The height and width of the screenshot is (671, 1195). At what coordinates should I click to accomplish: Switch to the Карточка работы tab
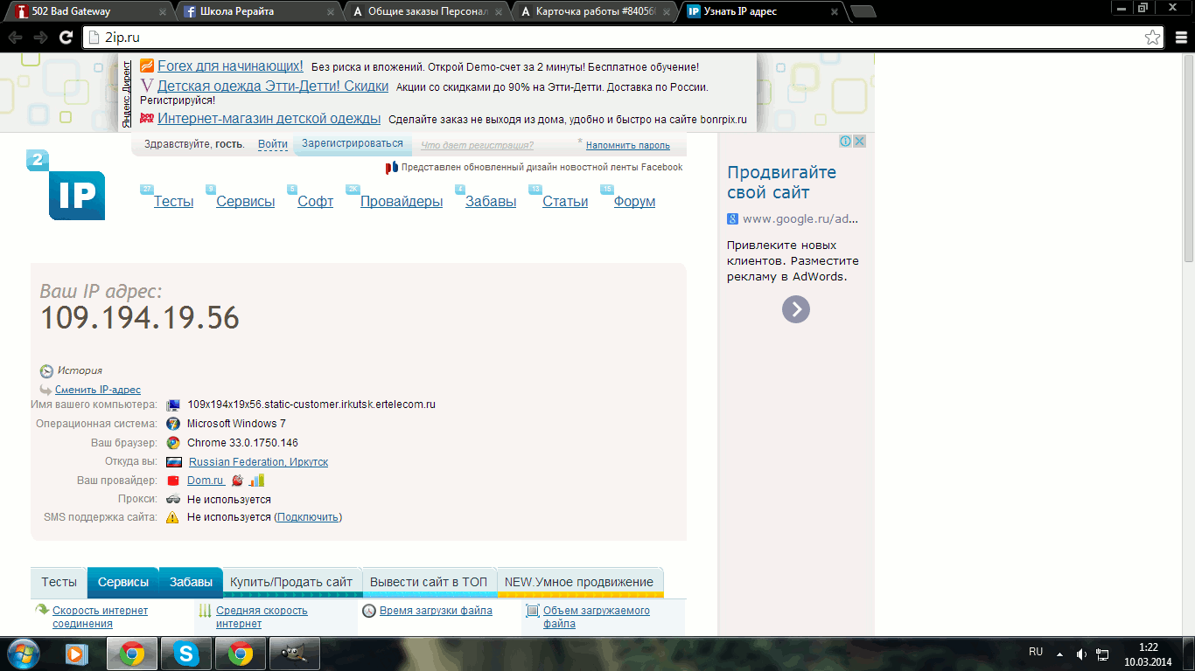pyautogui.click(x=595, y=11)
